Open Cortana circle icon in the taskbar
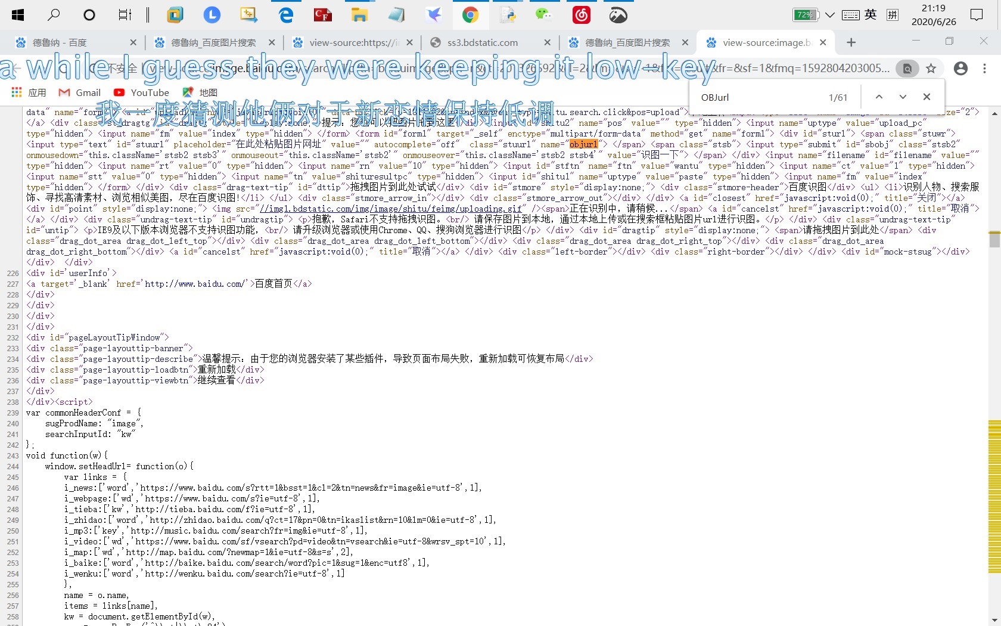 click(89, 15)
